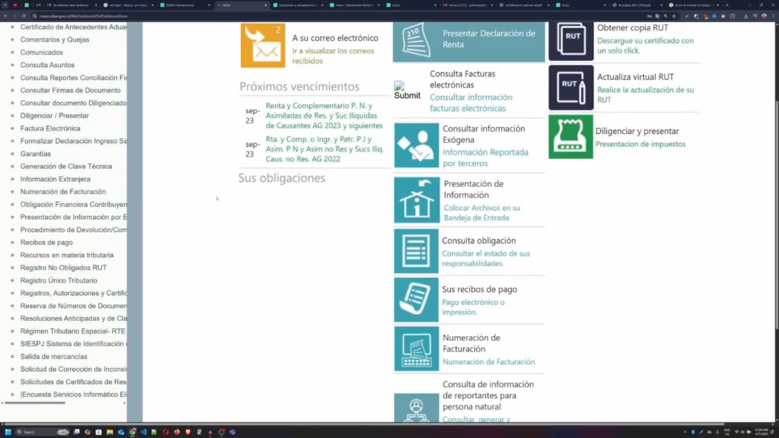Screen dimensions: 779x438
Task: Select Régimen Tributario Especial- RTE in sidebar
Action: pos(72,332)
